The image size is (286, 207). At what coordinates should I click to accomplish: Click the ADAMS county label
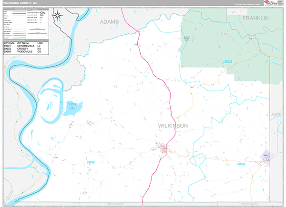click(109, 22)
